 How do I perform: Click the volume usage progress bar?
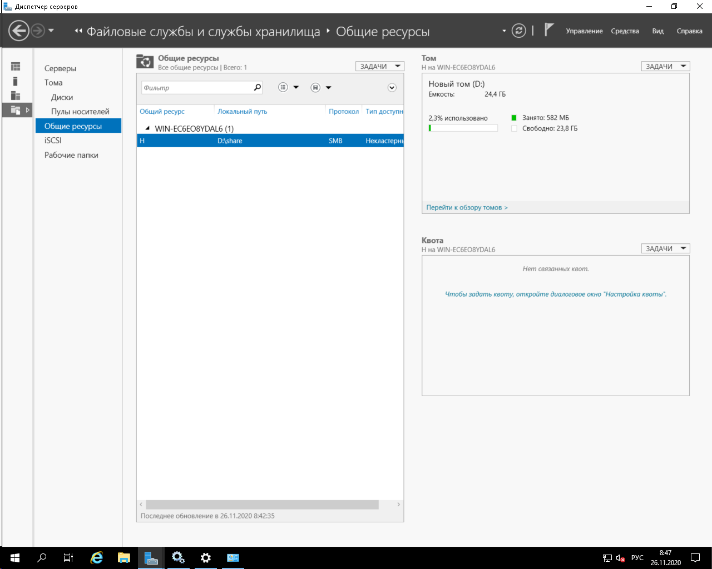coord(463,128)
